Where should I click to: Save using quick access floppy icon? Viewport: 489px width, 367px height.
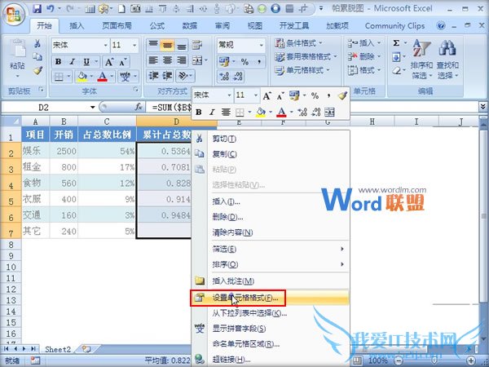click(x=37, y=9)
